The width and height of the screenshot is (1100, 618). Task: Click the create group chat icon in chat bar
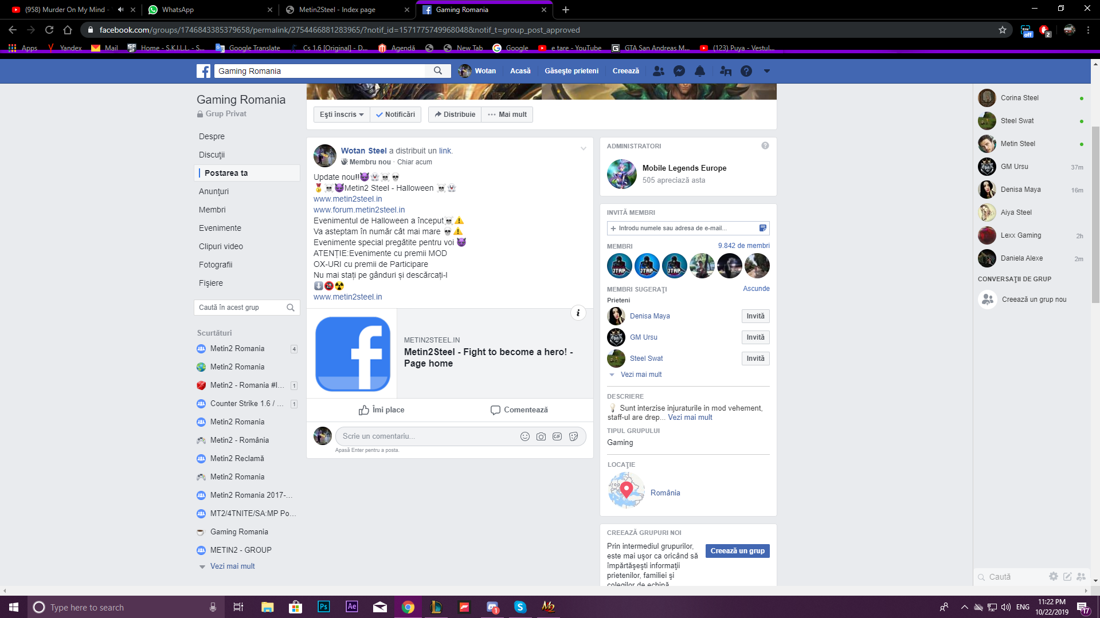coord(1081,577)
